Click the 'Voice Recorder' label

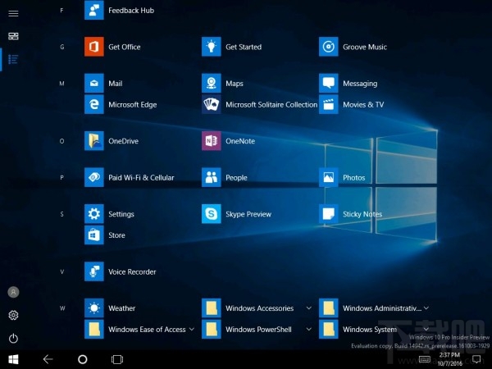(x=132, y=271)
